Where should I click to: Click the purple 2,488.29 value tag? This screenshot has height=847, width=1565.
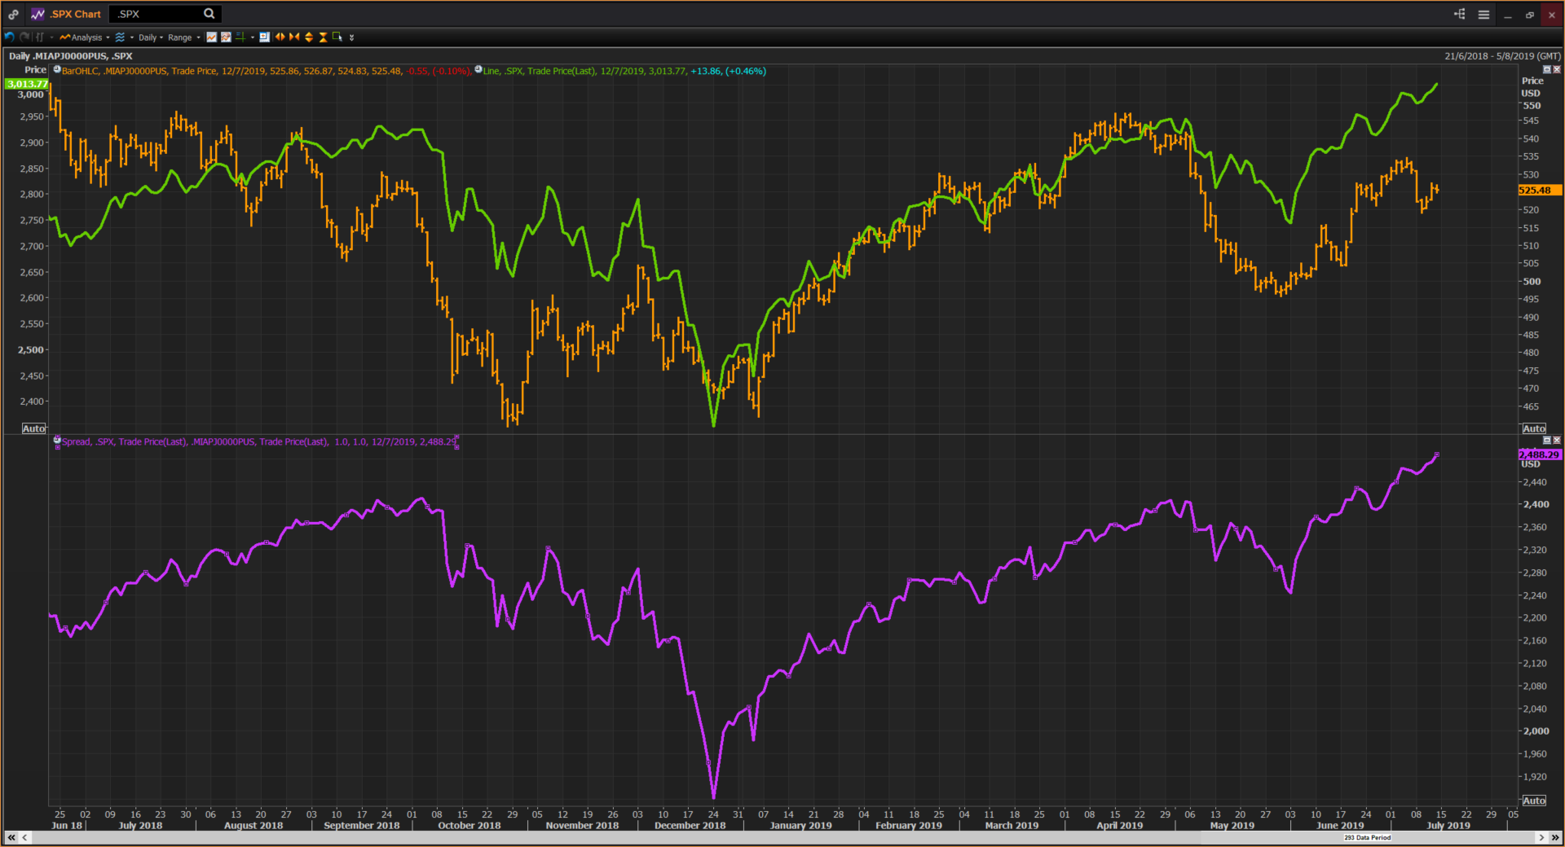pos(1539,454)
